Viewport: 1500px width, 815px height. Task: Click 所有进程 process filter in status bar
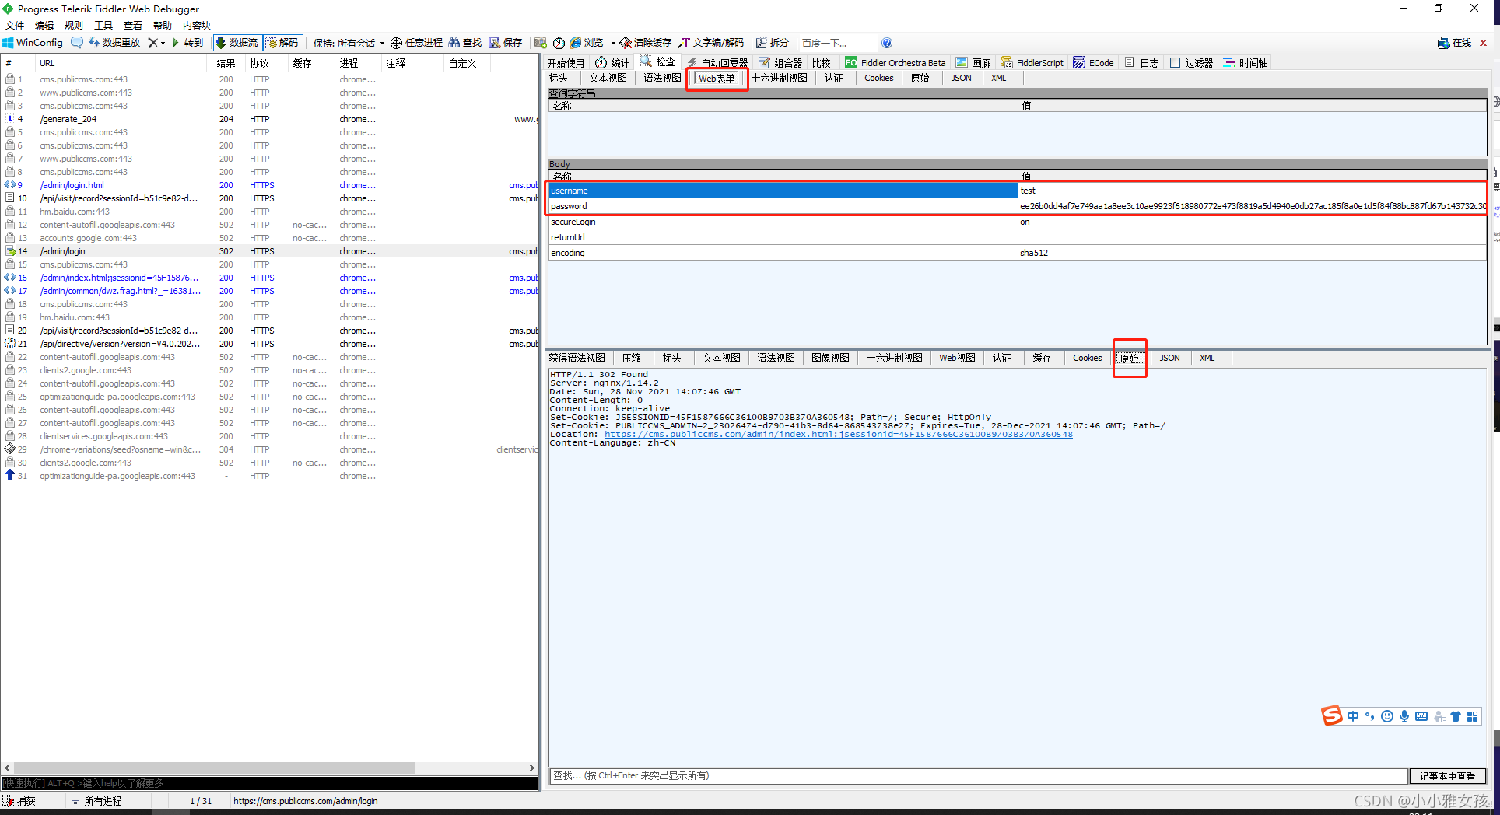coord(96,802)
